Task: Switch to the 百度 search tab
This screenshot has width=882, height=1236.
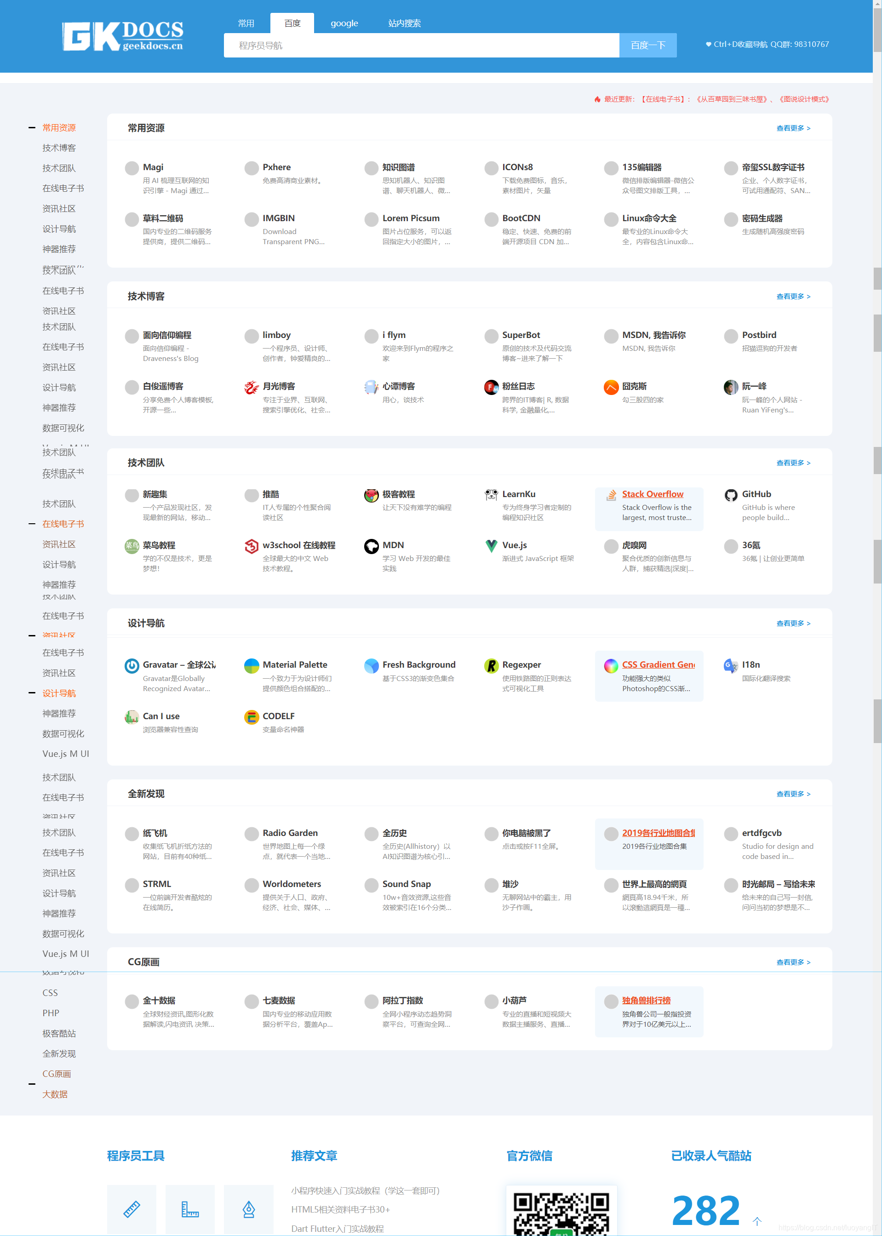Action: [292, 23]
